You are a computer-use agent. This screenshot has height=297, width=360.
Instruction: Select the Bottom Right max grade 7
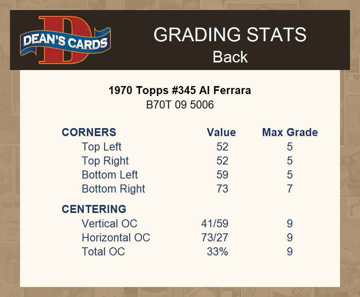pos(290,189)
